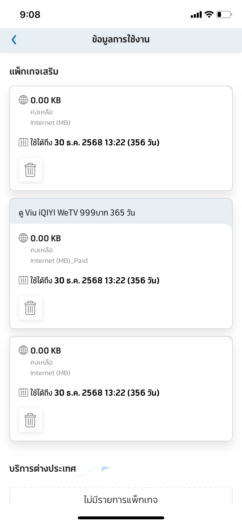Tap the expiry date text in the first card

(x=95, y=142)
